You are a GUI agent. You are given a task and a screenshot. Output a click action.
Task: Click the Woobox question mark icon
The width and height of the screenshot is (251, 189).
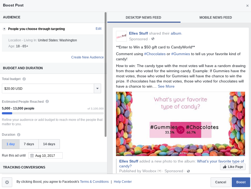point(159,171)
